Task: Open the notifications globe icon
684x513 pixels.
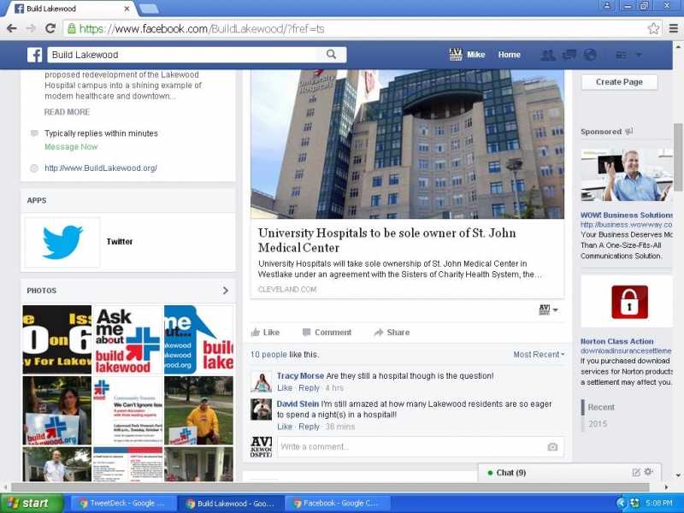Action: point(589,55)
